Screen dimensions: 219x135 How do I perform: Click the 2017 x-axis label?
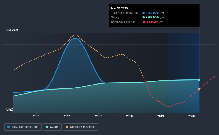click(x=98, y=116)
